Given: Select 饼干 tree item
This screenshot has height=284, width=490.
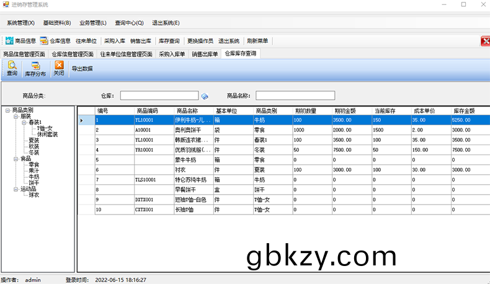Looking at the screenshot, I should [x=33, y=183].
